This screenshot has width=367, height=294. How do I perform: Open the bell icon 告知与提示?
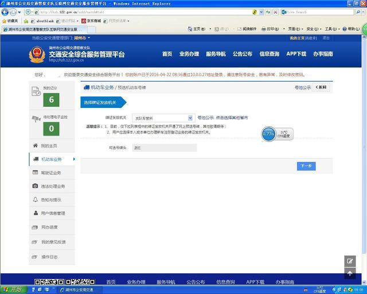(35, 199)
